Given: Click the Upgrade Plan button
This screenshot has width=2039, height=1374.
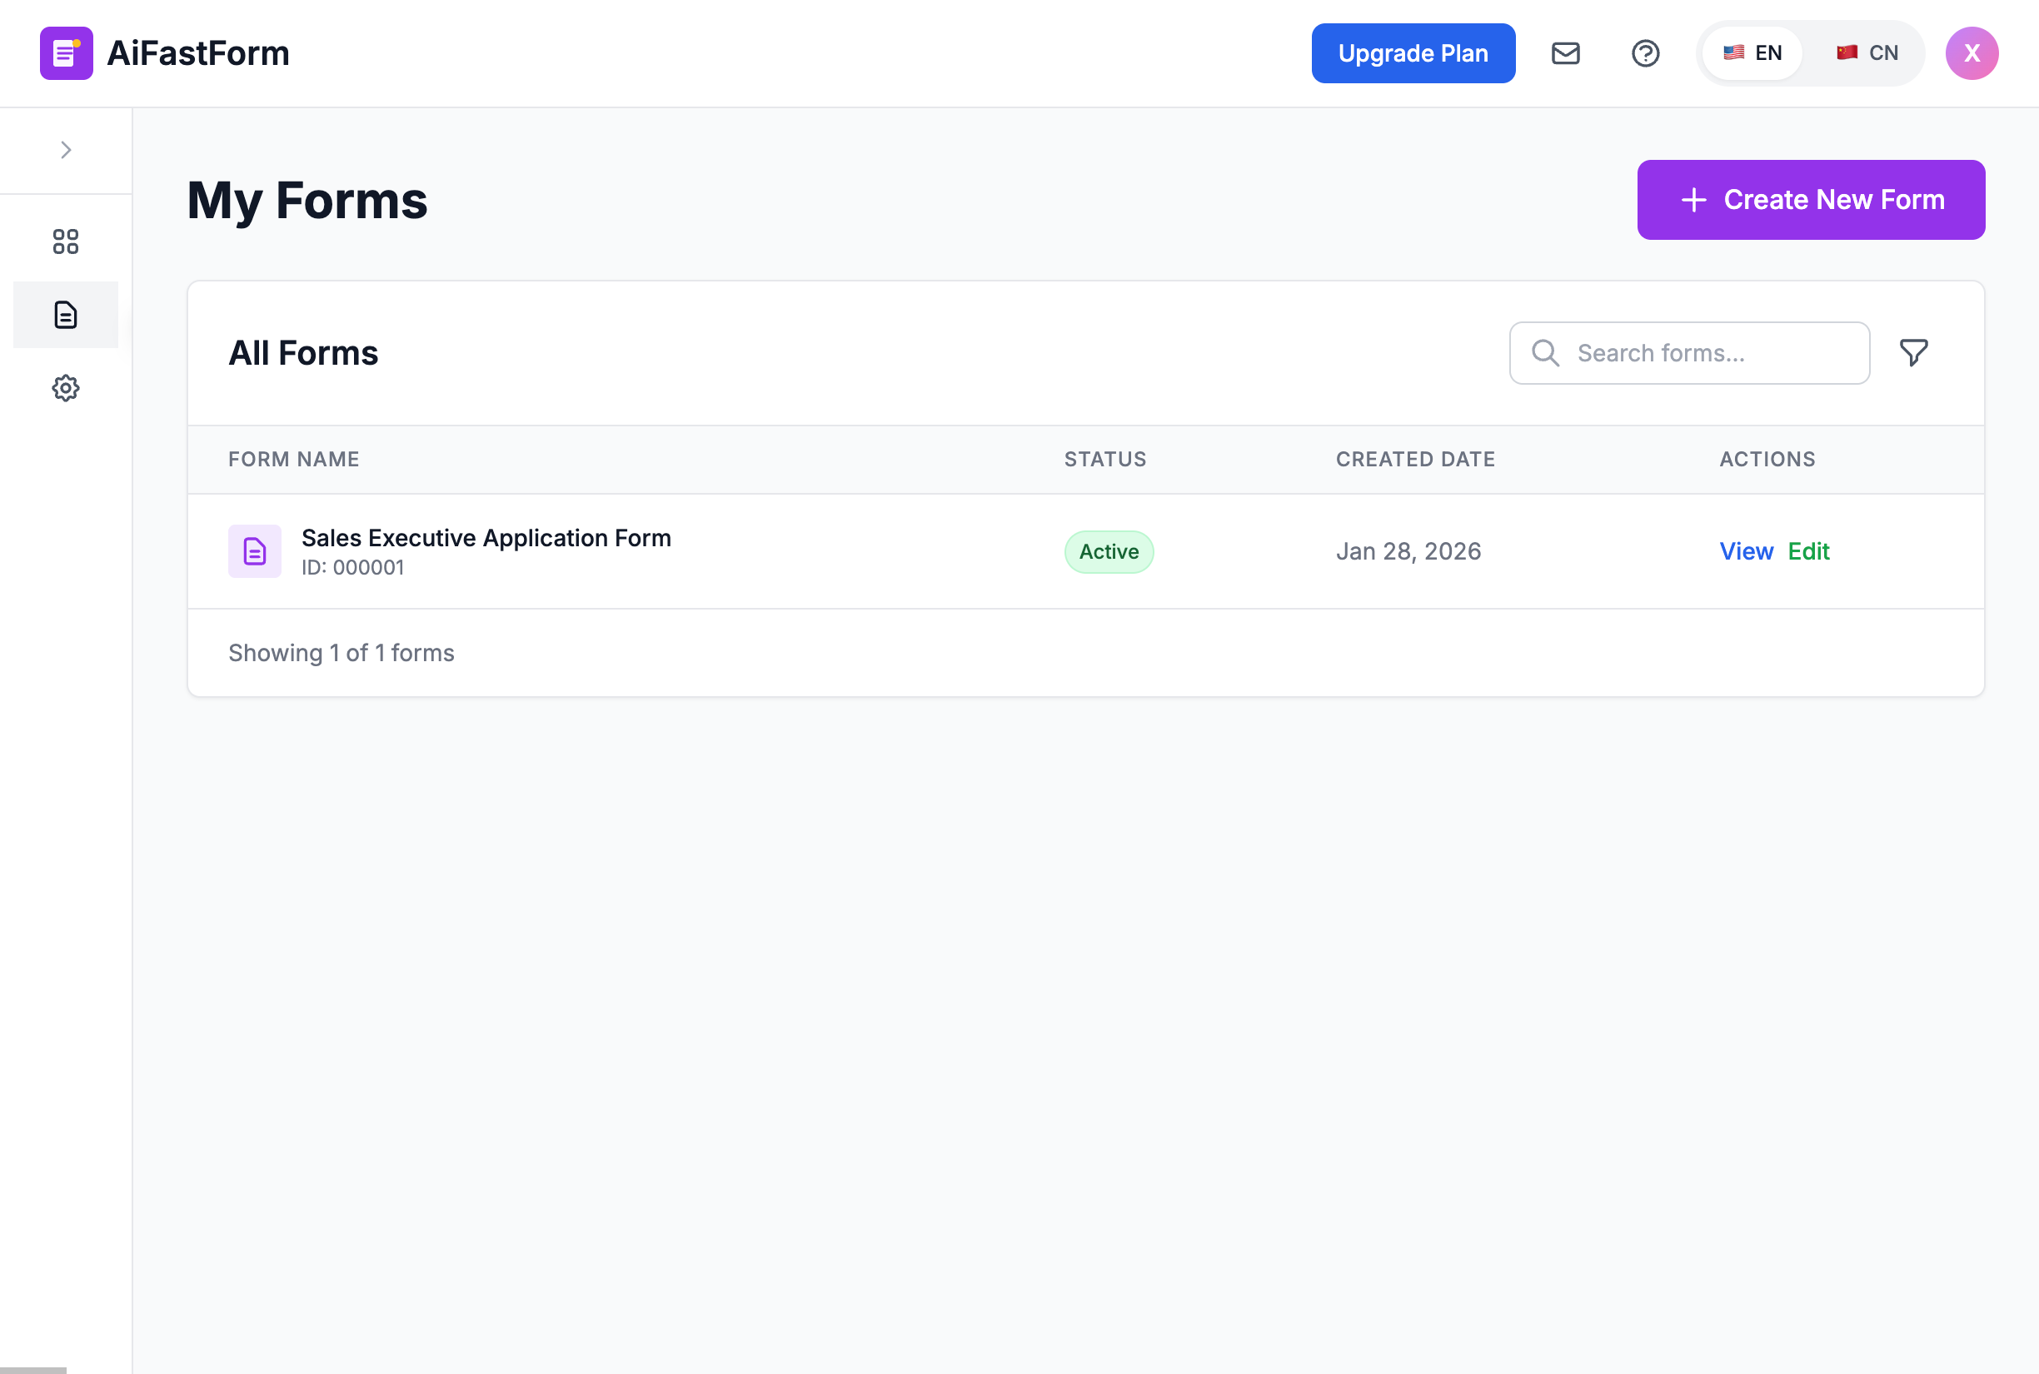Looking at the screenshot, I should [x=1413, y=53].
